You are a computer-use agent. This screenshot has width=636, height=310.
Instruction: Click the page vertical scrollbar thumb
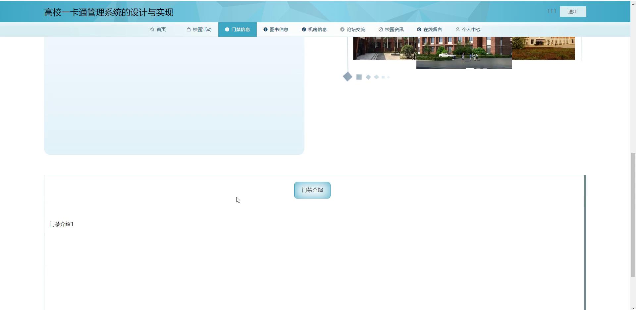(x=633, y=215)
